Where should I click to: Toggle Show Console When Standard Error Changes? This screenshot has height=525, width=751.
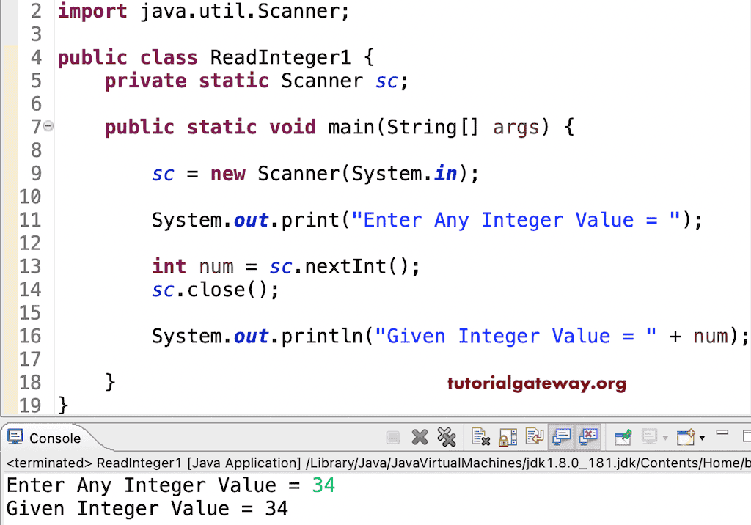point(588,437)
